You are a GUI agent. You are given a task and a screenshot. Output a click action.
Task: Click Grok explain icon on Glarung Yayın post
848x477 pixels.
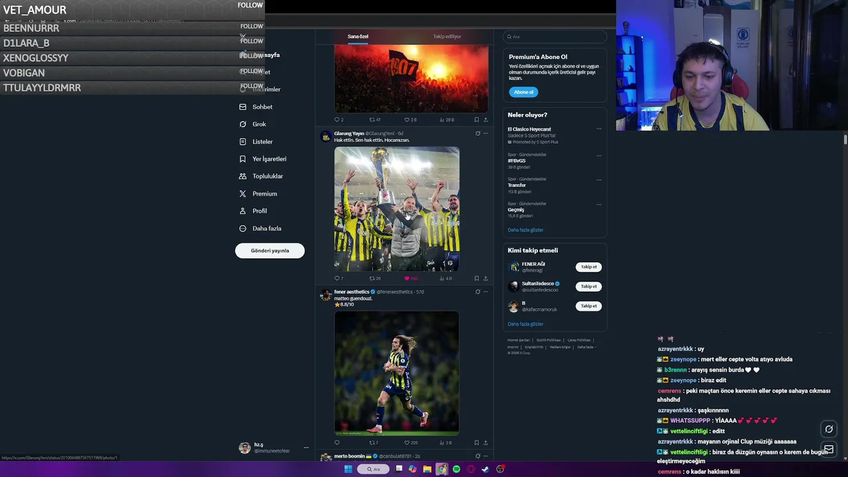pos(478,133)
